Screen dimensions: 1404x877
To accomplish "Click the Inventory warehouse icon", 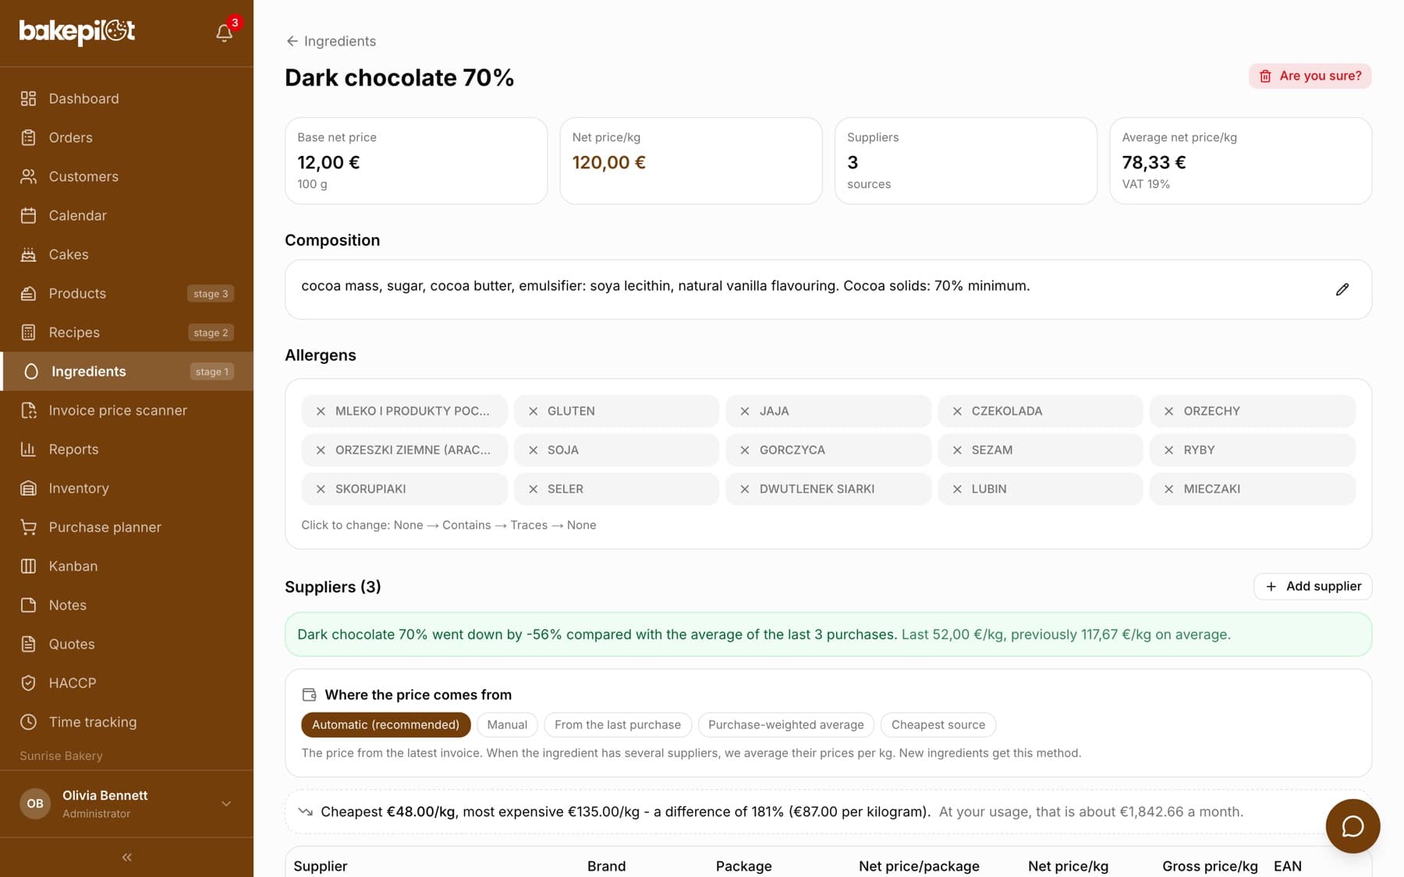I will pyautogui.click(x=29, y=488).
